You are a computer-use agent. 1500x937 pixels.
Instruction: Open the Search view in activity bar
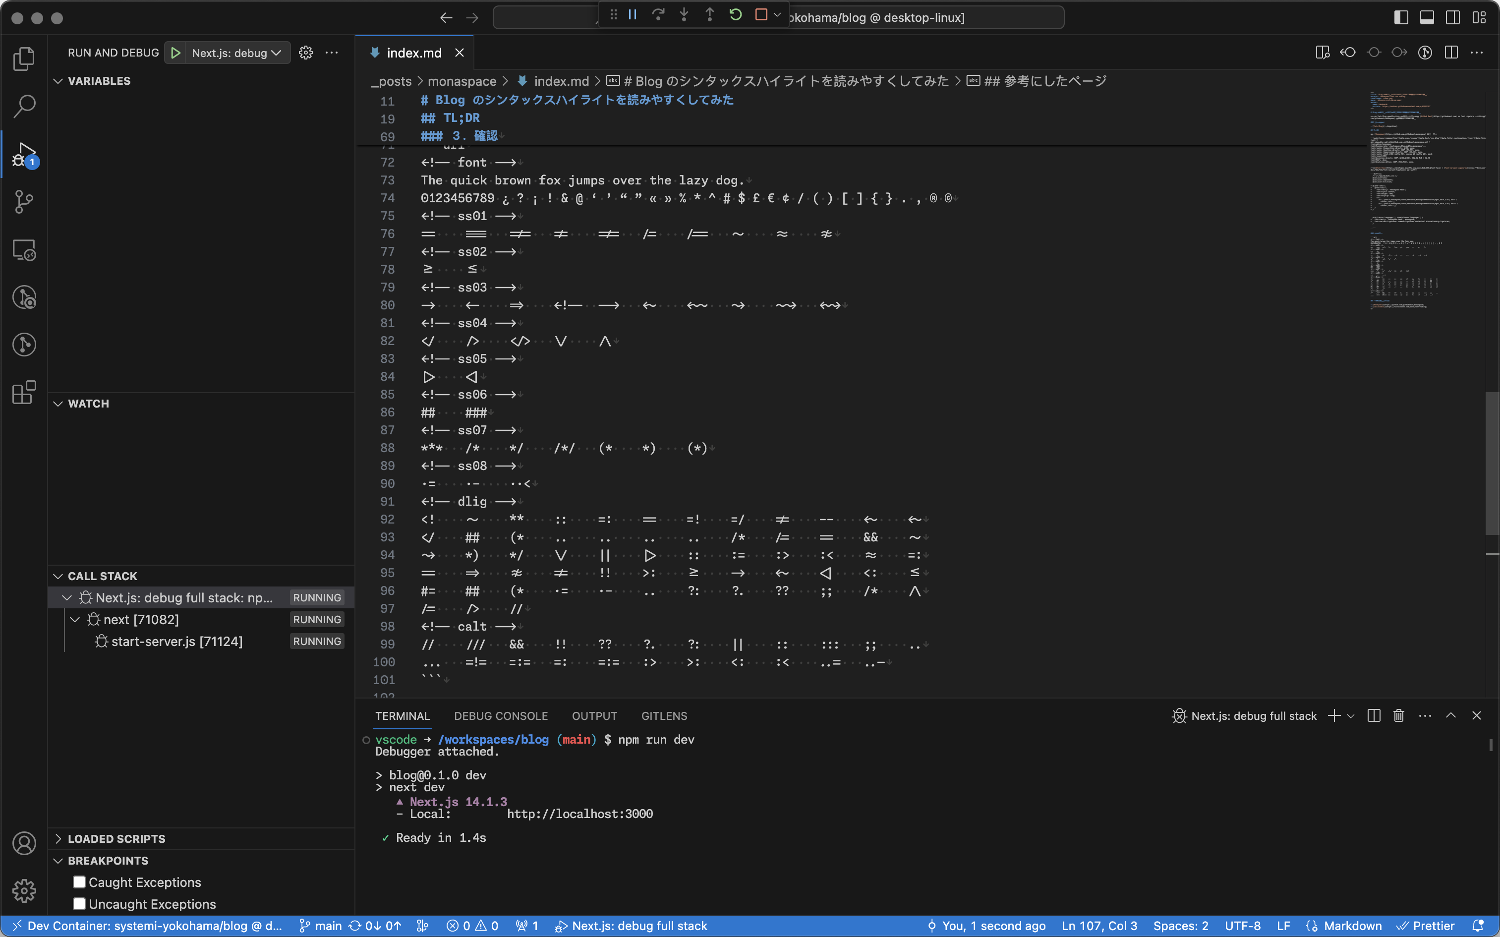click(24, 106)
